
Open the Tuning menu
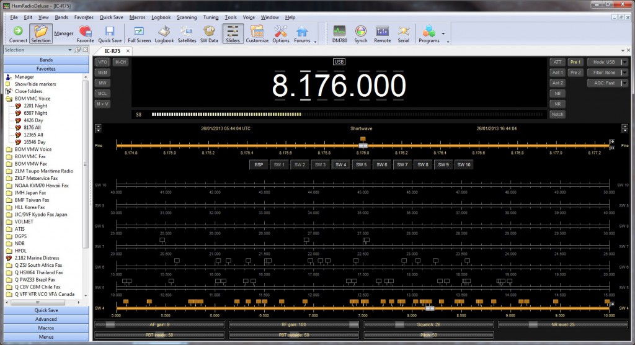(211, 17)
